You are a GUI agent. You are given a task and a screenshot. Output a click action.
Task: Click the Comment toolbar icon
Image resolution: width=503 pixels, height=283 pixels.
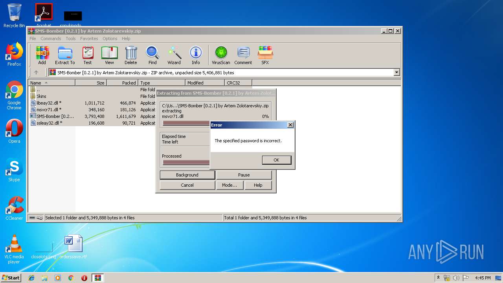243,55
